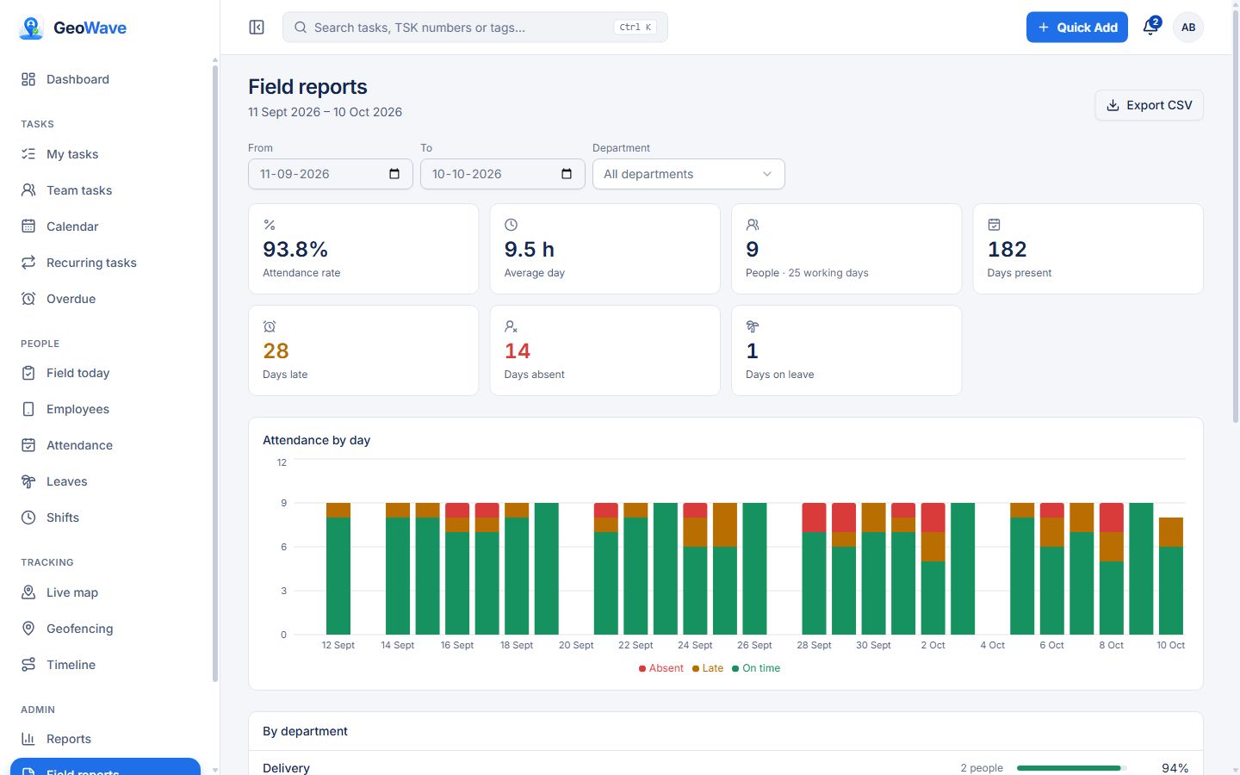
Task: Click the My tasks checklist icon
Action: [28, 154]
